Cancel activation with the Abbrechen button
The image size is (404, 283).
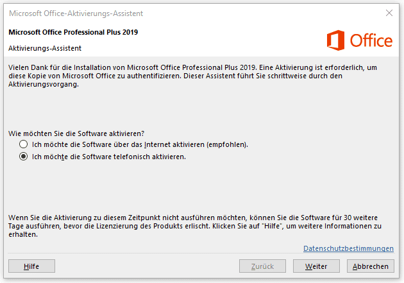click(370, 266)
